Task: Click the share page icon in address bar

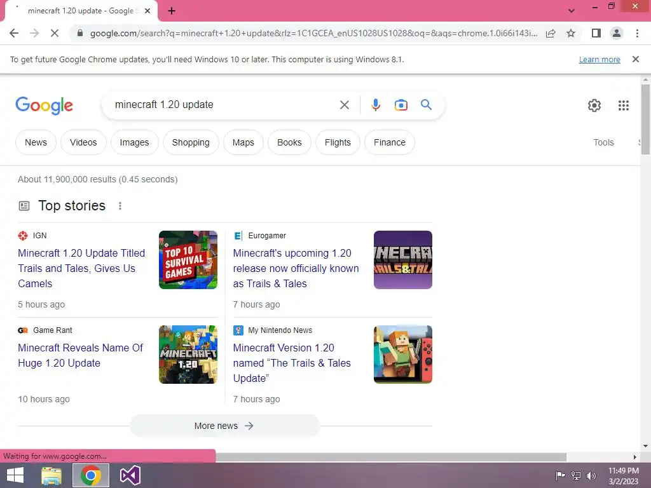Action: click(x=551, y=33)
